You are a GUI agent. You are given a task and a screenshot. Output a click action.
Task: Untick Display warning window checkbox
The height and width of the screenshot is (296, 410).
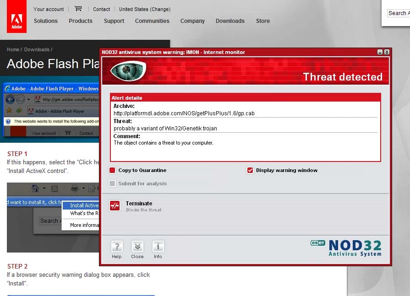250,170
